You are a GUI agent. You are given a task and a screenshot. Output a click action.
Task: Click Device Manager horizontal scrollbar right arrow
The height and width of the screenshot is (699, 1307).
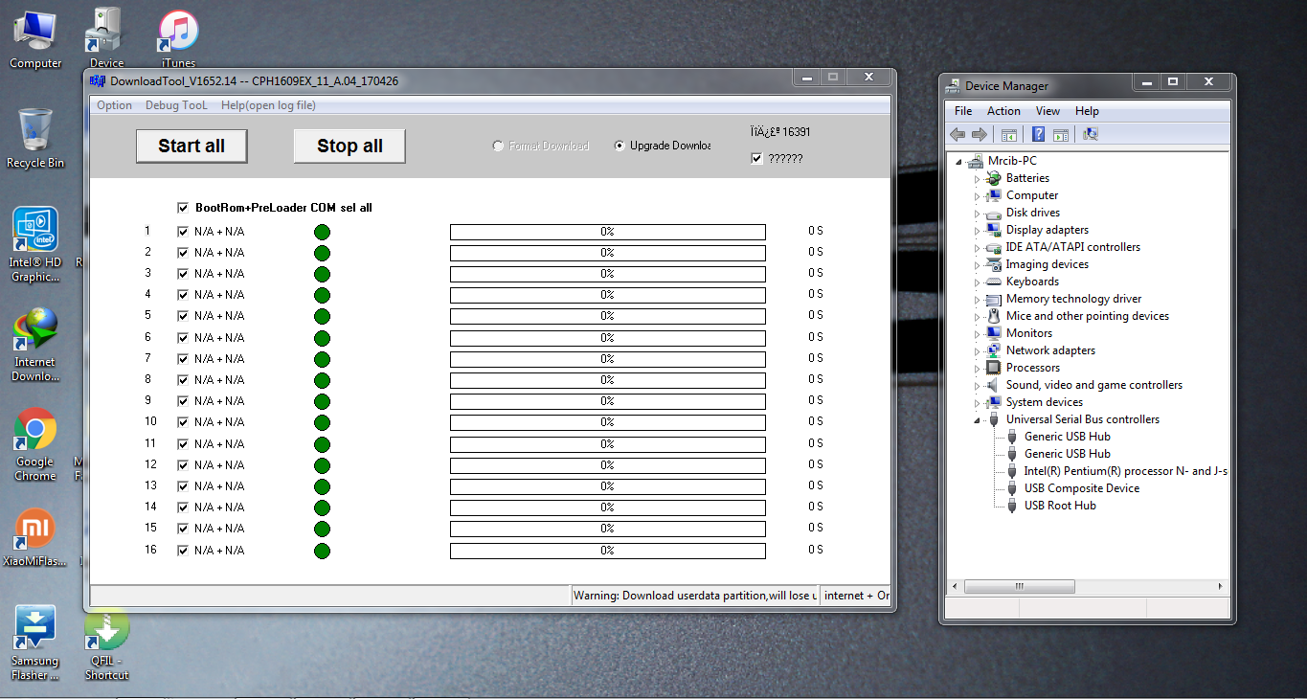pyautogui.click(x=1220, y=586)
